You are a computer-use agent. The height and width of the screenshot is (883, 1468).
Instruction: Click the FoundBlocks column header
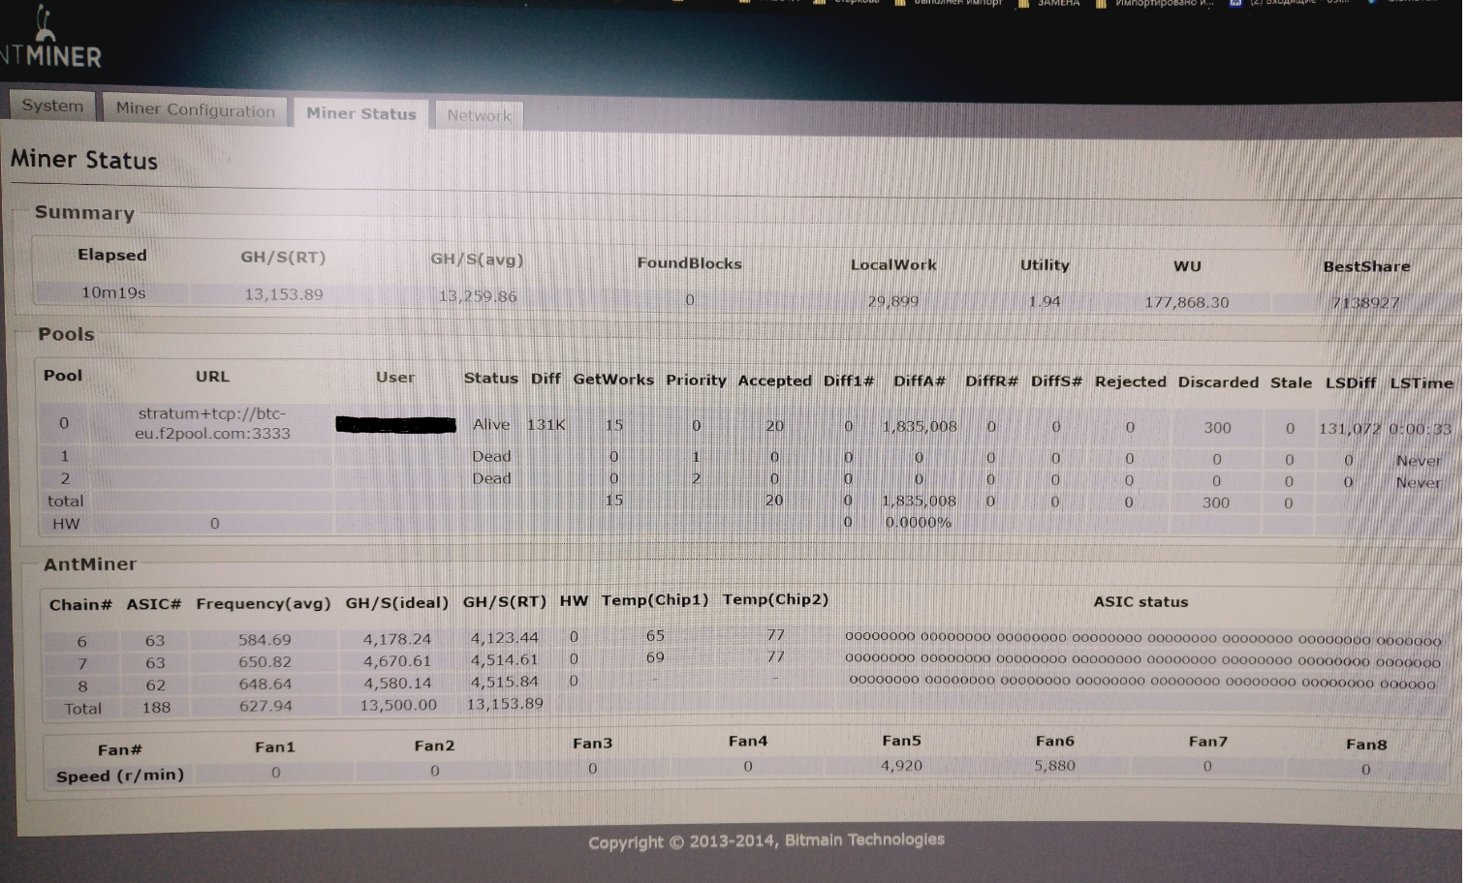pos(689,263)
